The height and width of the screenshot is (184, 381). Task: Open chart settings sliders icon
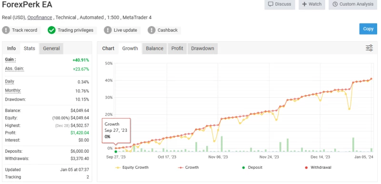pos(369,48)
